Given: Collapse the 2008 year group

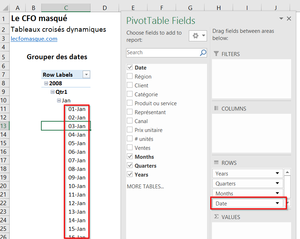Looking at the screenshot, I should coord(46,83).
